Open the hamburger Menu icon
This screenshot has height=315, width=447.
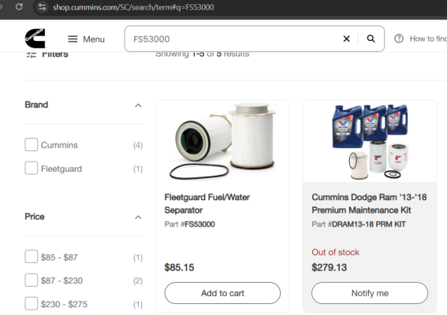coord(73,39)
